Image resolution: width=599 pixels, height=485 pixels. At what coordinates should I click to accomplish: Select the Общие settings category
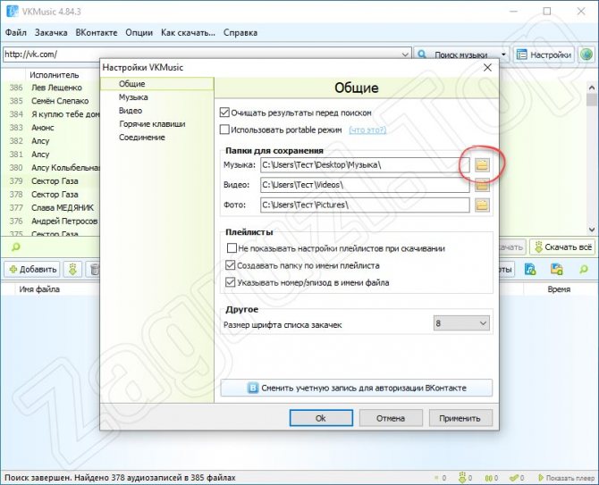click(156, 84)
